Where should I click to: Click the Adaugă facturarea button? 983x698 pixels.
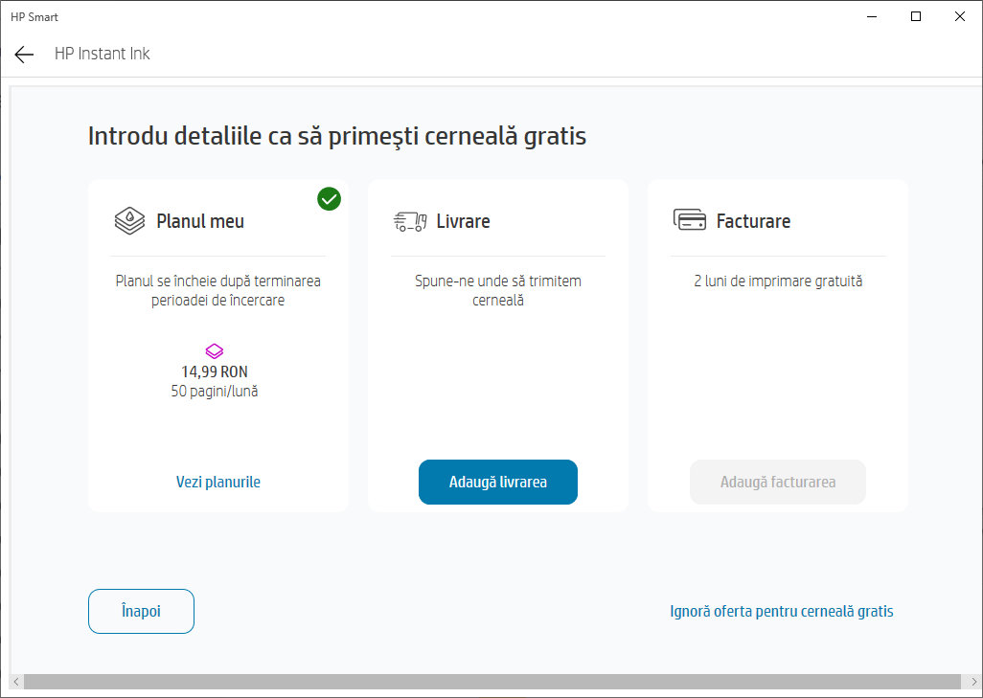point(778,482)
